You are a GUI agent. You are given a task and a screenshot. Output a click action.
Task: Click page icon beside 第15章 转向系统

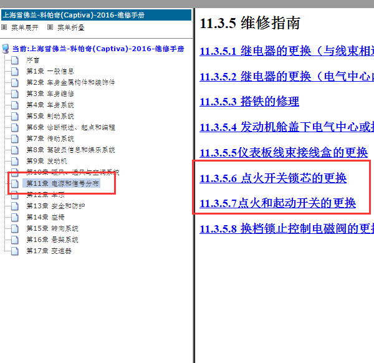pos(15,228)
